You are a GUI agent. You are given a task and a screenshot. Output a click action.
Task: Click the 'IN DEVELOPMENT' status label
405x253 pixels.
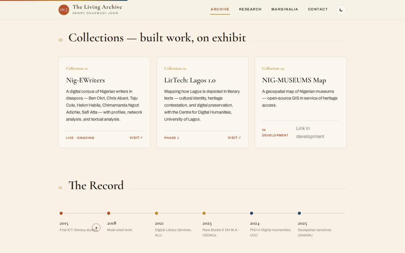pos(275,132)
